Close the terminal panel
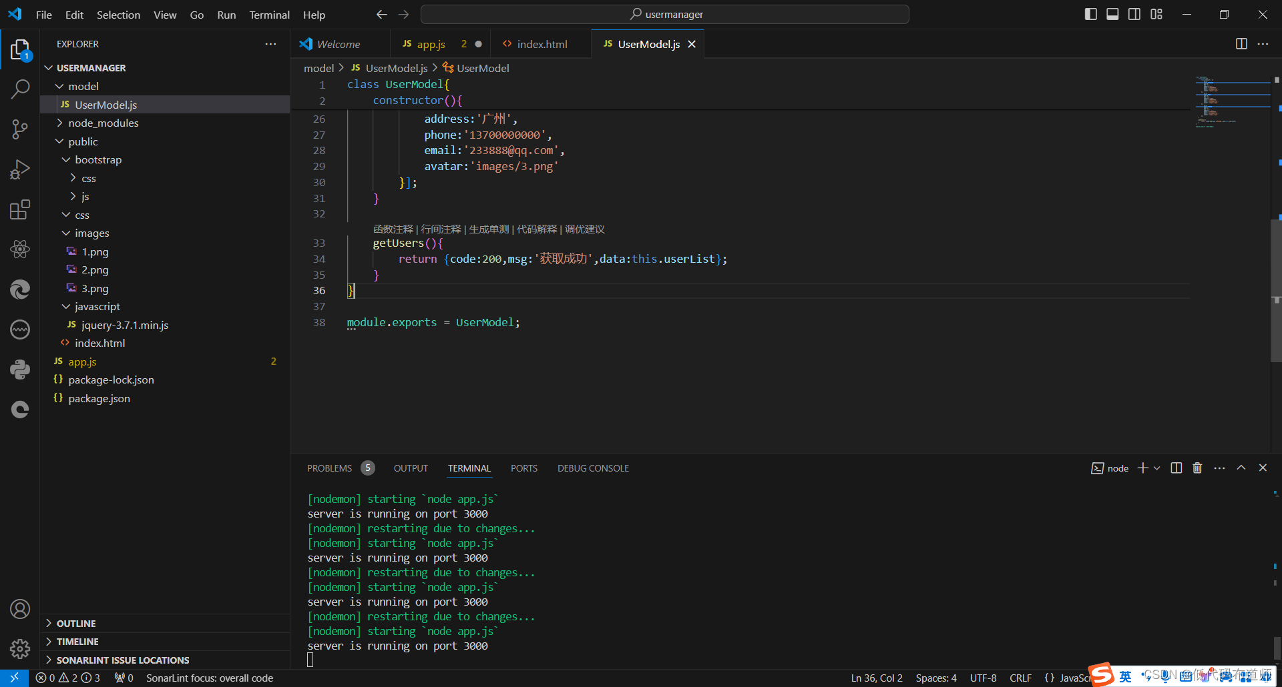Image resolution: width=1282 pixels, height=687 pixels. (1263, 468)
